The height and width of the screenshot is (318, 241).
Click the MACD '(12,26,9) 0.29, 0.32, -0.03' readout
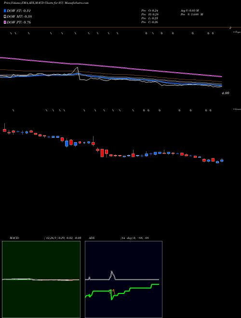[x=63, y=238]
